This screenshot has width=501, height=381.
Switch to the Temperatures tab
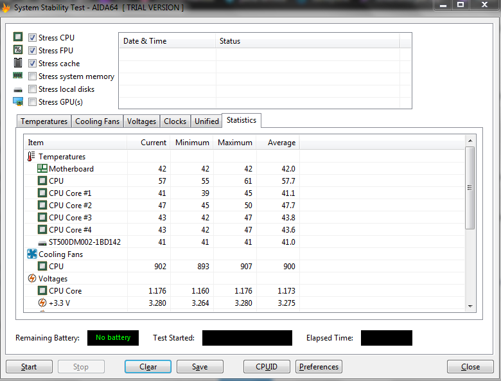44,121
